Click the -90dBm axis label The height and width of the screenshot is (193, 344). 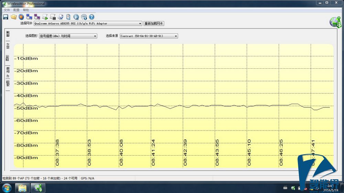[x=26, y=158]
